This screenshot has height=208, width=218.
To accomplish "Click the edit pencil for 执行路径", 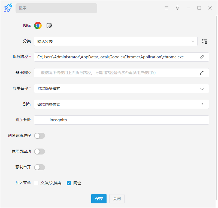I will pyautogui.click(x=202, y=57).
